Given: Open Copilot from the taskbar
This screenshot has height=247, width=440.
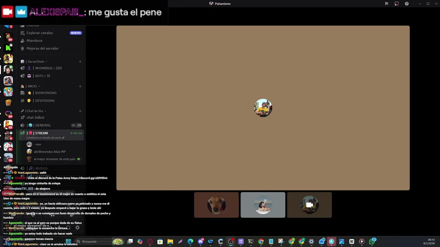Looking at the screenshot, I should [140, 242].
